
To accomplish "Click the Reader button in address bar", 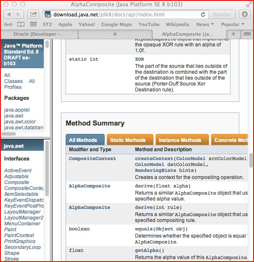I will [x=222, y=14].
